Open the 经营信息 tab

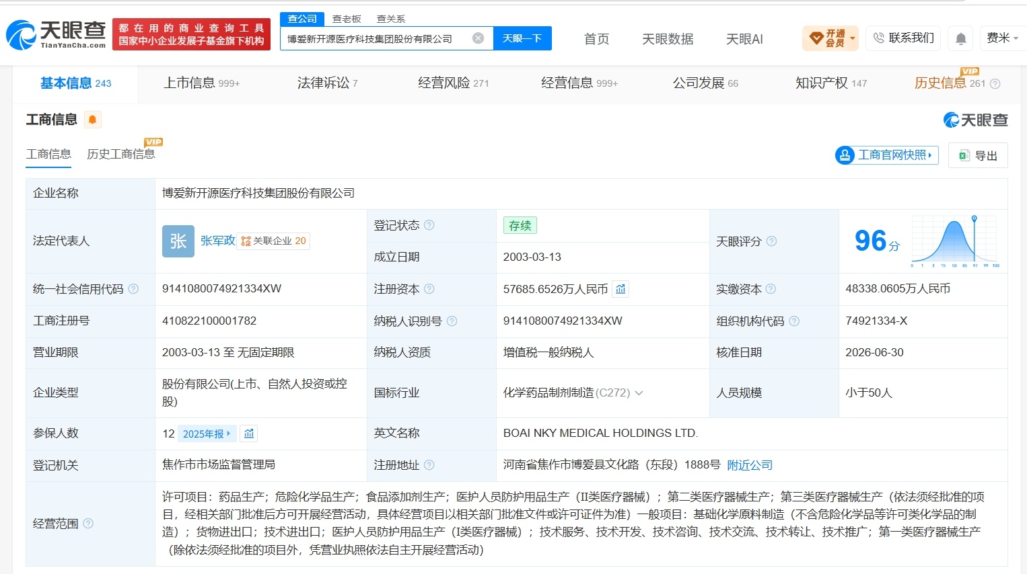579,83
